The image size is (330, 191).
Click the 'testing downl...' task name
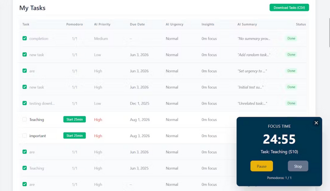tap(42, 103)
